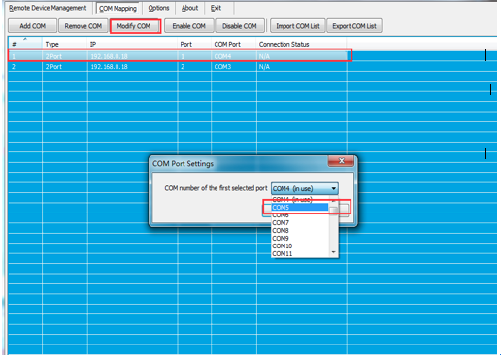Switch to the COM Mapping tab

pyautogui.click(x=117, y=9)
